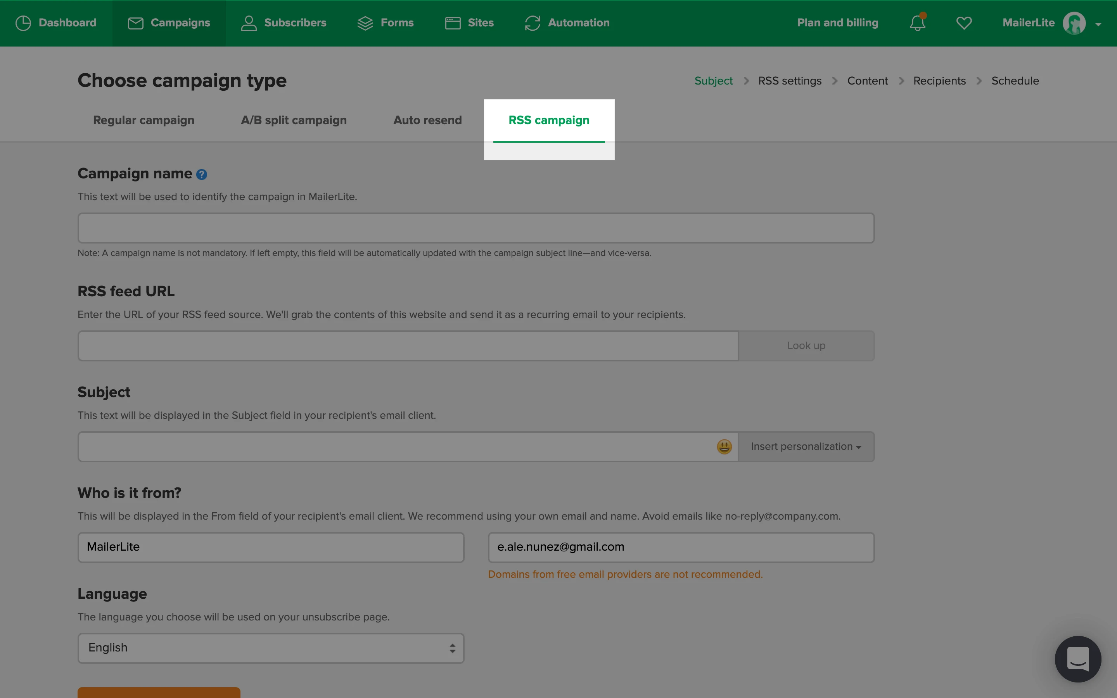Expand the Insert personalization dropdown
The height and width of the screenshot is (698, 1117).
tap(806, 446)
